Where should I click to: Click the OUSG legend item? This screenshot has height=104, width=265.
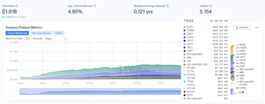tap(241, 54)
